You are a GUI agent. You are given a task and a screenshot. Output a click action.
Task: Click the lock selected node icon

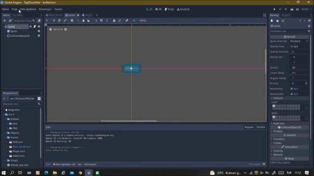[114, 21]
